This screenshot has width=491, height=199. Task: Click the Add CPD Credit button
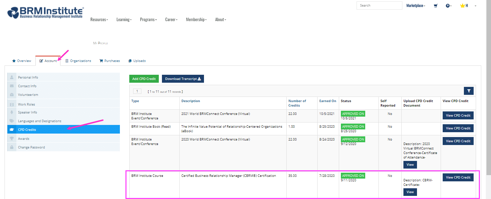[144, 79]
